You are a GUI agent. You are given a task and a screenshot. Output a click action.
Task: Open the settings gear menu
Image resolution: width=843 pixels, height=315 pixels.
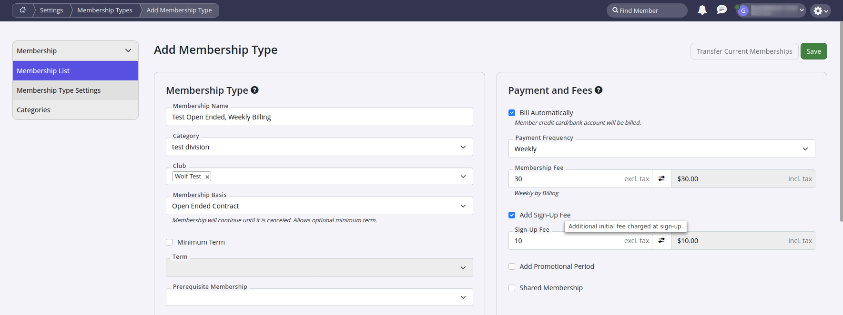[x=820, y=10]
